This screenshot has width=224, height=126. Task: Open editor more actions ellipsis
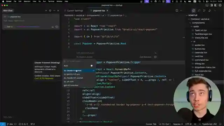(x=181, y=10)
